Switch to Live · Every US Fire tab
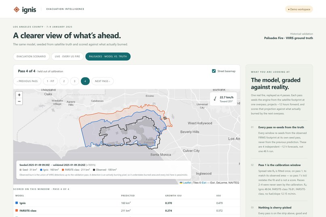Image resolution: width=326 pixels, height=217 pixels. click(68, 57)
